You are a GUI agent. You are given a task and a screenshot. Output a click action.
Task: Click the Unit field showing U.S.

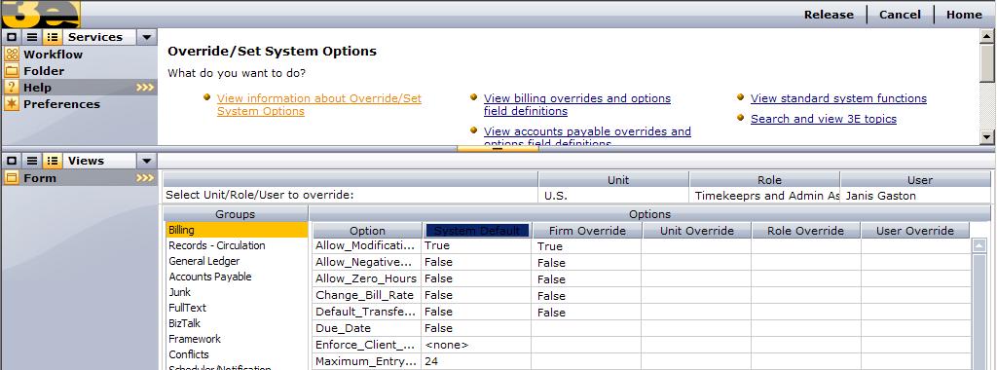pos(613,196)
